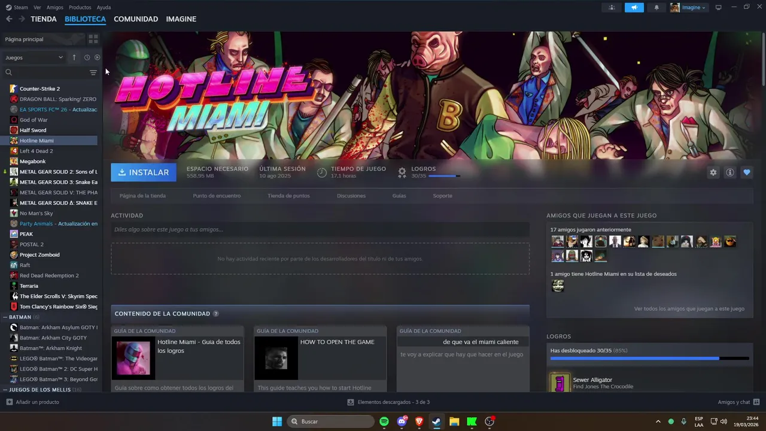Select Terraria in the game list

49,286
